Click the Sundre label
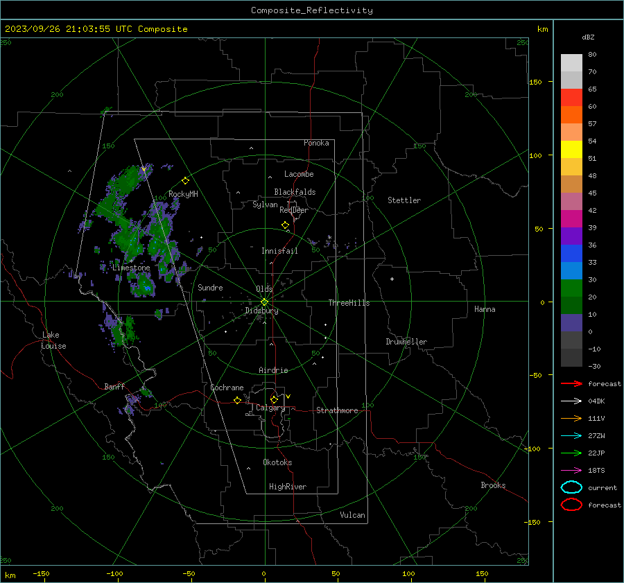Image resolution: width=624 pixels, height=583 pixels. coord(210,288)
